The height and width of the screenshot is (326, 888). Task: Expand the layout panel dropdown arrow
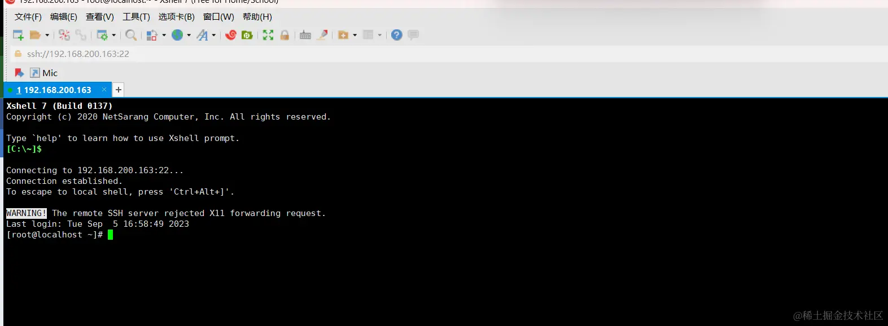pyautogui.click(x=380, y=35)
